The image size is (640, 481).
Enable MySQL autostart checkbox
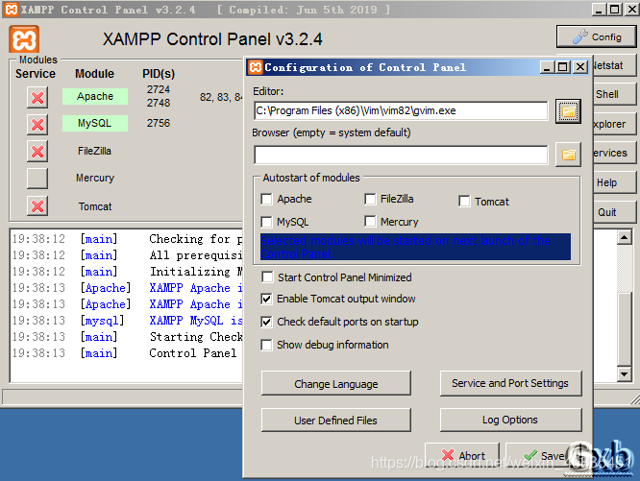266,222
